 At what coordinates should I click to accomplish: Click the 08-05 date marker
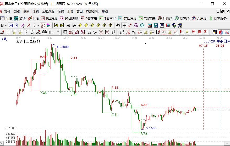[x=220, y=46]
